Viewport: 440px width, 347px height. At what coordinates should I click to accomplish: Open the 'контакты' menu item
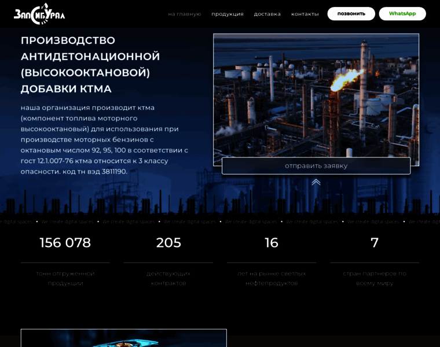pyautogui.click(x=305, y=14)
